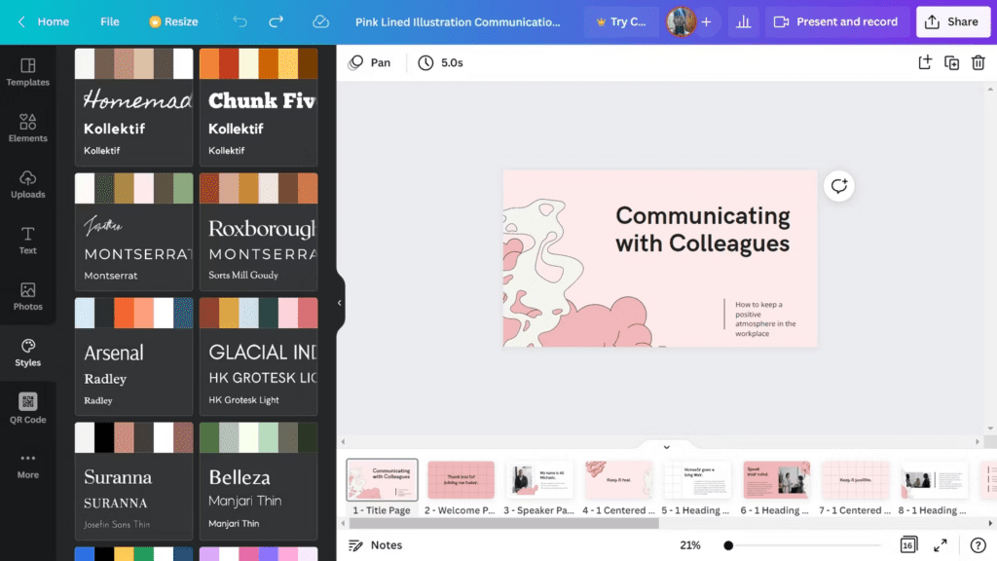The width and height of the screenshot is (997, 561).
Task: Open the Photos tab in sidebar
Action: pyautogui.click(x=27, y=296)
